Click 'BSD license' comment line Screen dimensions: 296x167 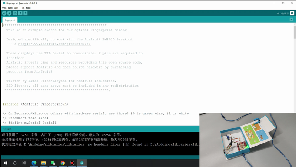click(73, 86)
